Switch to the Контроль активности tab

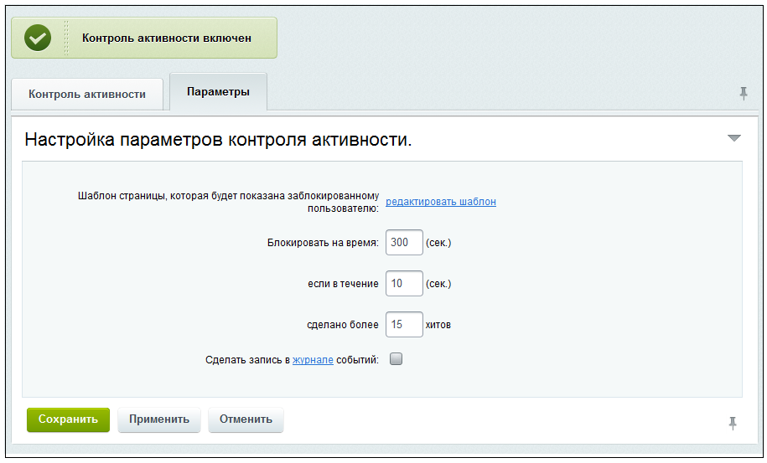(87, 94)
